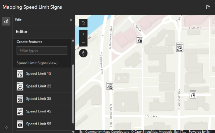Click the Speed Limit 55 sign thumbnail
This screenshot has width=215, height=133.
pyautogui.click(x=20, y=124)
